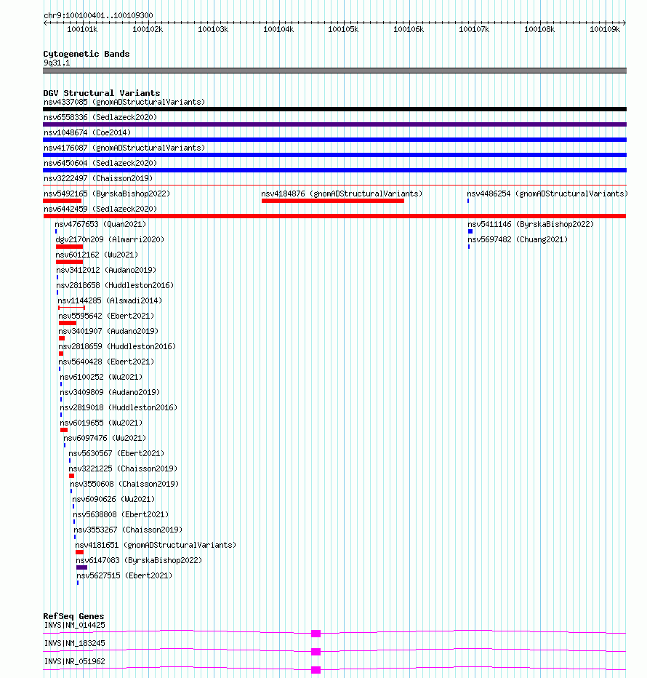Click nsv3550608 (Chaisson2019) label
647x678 pixels.
[x=124, y=484]
